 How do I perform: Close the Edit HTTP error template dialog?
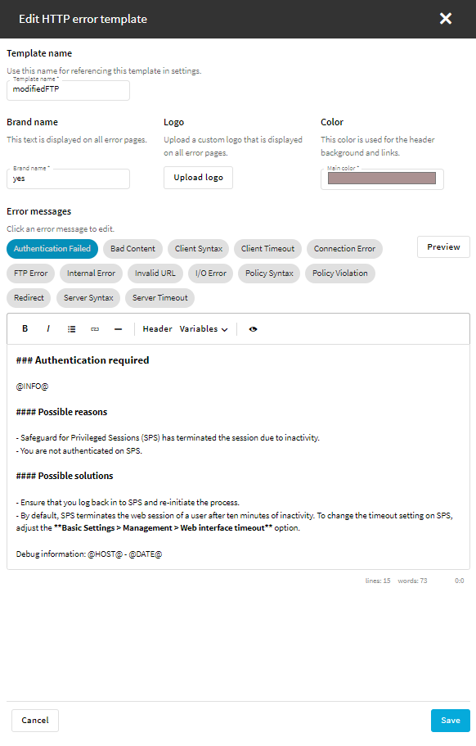(x=446, y=19)
